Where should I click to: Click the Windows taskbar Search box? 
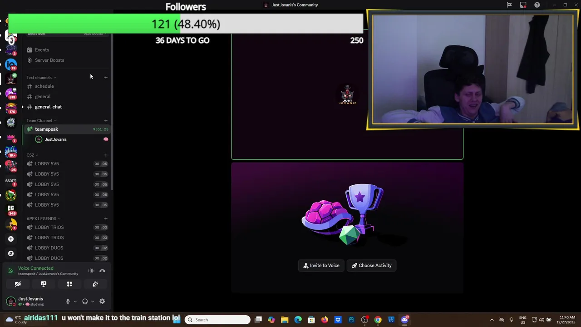218,320
